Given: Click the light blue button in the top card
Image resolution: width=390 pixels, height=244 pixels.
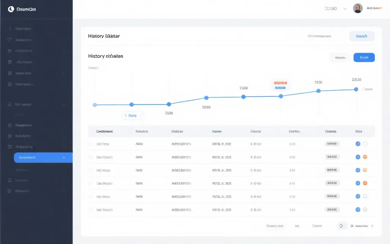Looking at the screenshot, I should [x=361, y=36].
